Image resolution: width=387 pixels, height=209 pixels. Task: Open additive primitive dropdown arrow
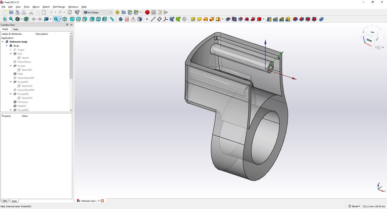(222, 19)
